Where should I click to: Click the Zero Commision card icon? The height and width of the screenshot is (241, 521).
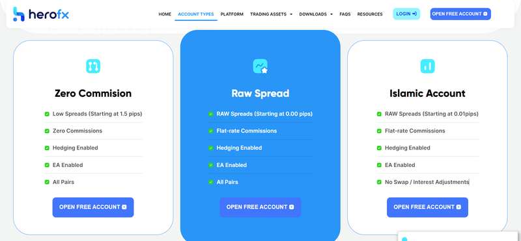click(x=93, y=66)
